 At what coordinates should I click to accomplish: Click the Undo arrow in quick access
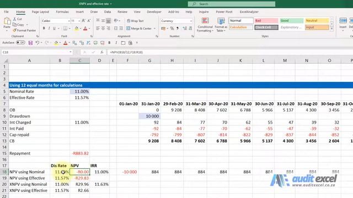pos(38,43)
